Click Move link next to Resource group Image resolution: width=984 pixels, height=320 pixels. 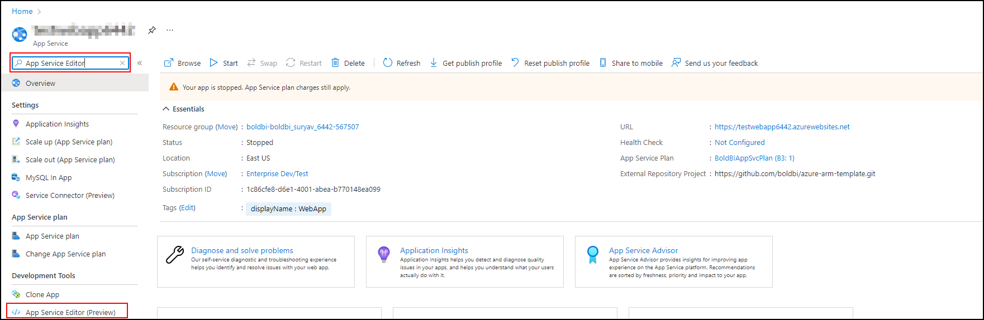pos(227,127)
